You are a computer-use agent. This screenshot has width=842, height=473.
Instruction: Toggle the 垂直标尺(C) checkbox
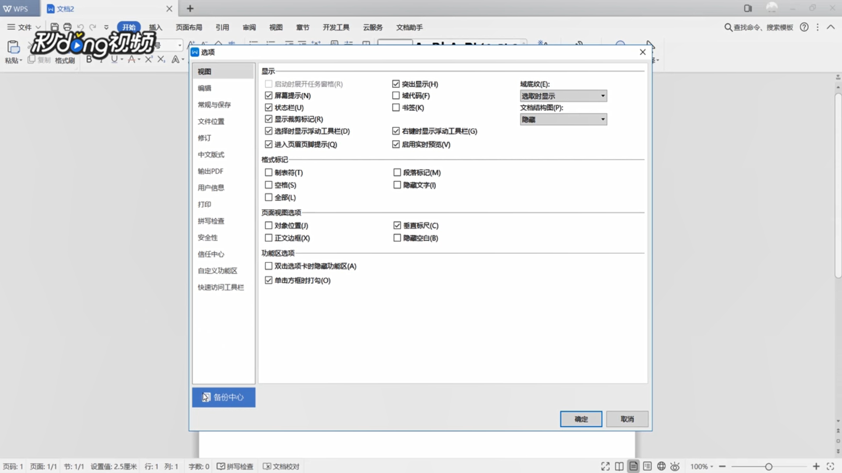tap(397, 226)
